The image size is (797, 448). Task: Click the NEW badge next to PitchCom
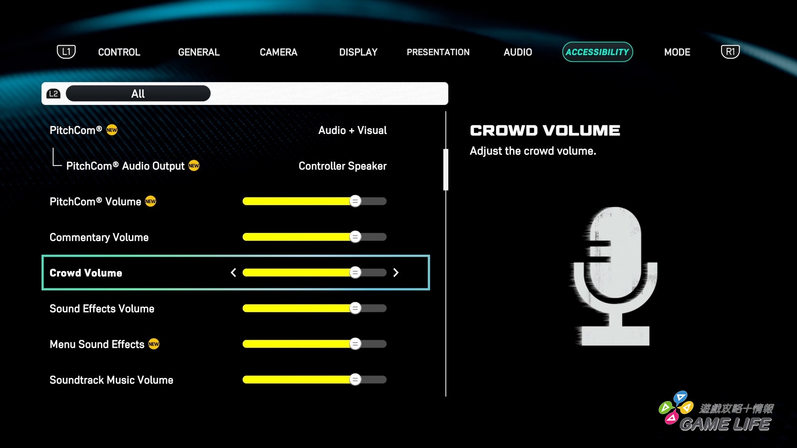click(x=111, y=130)
